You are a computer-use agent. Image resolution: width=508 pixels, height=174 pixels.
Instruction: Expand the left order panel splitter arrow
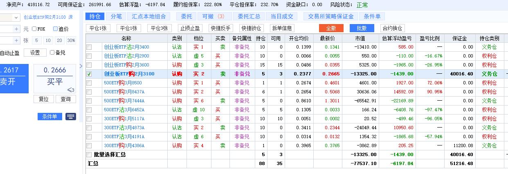coord(81,66)
